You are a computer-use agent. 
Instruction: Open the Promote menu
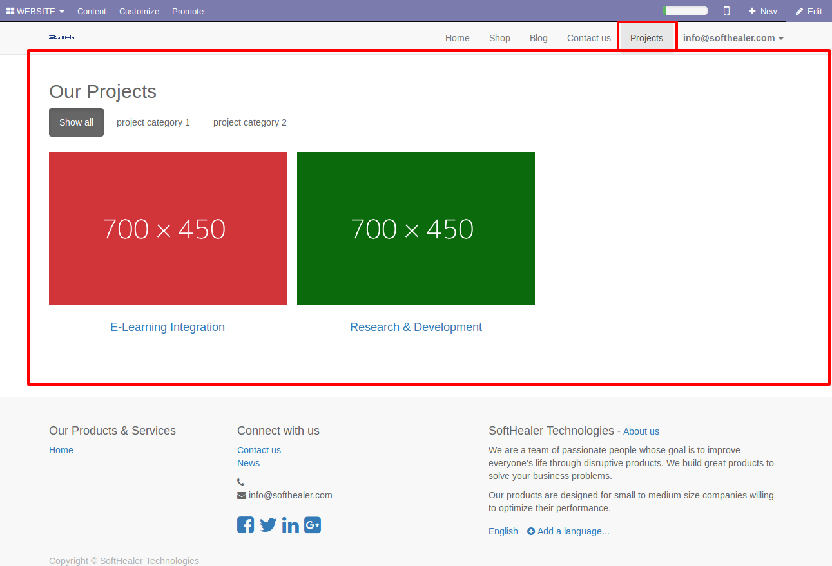pos(188,11)
